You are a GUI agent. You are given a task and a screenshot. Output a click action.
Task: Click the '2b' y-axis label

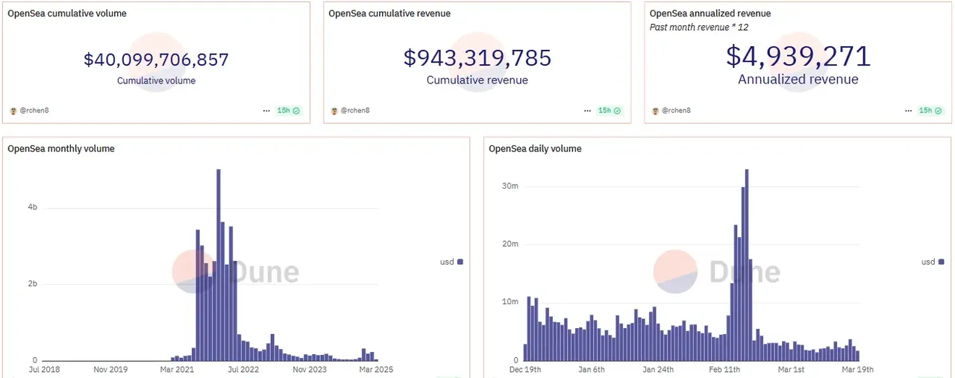click(x=32, y=284)
